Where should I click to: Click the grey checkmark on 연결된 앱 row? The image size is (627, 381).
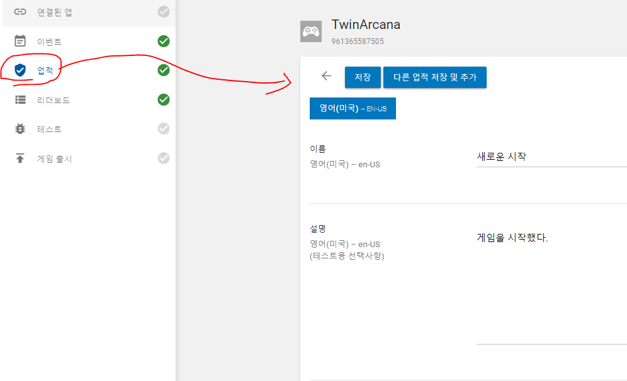pyautogui.click(x=164, y=11)
